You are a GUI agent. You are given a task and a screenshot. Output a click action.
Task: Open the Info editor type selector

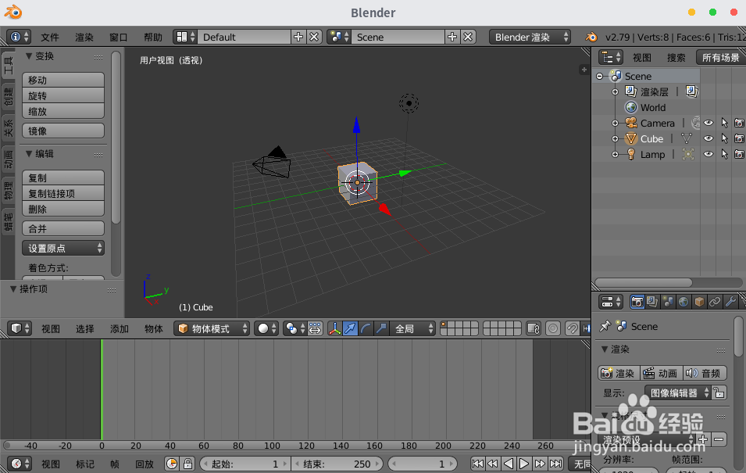(x=19, y=37)
